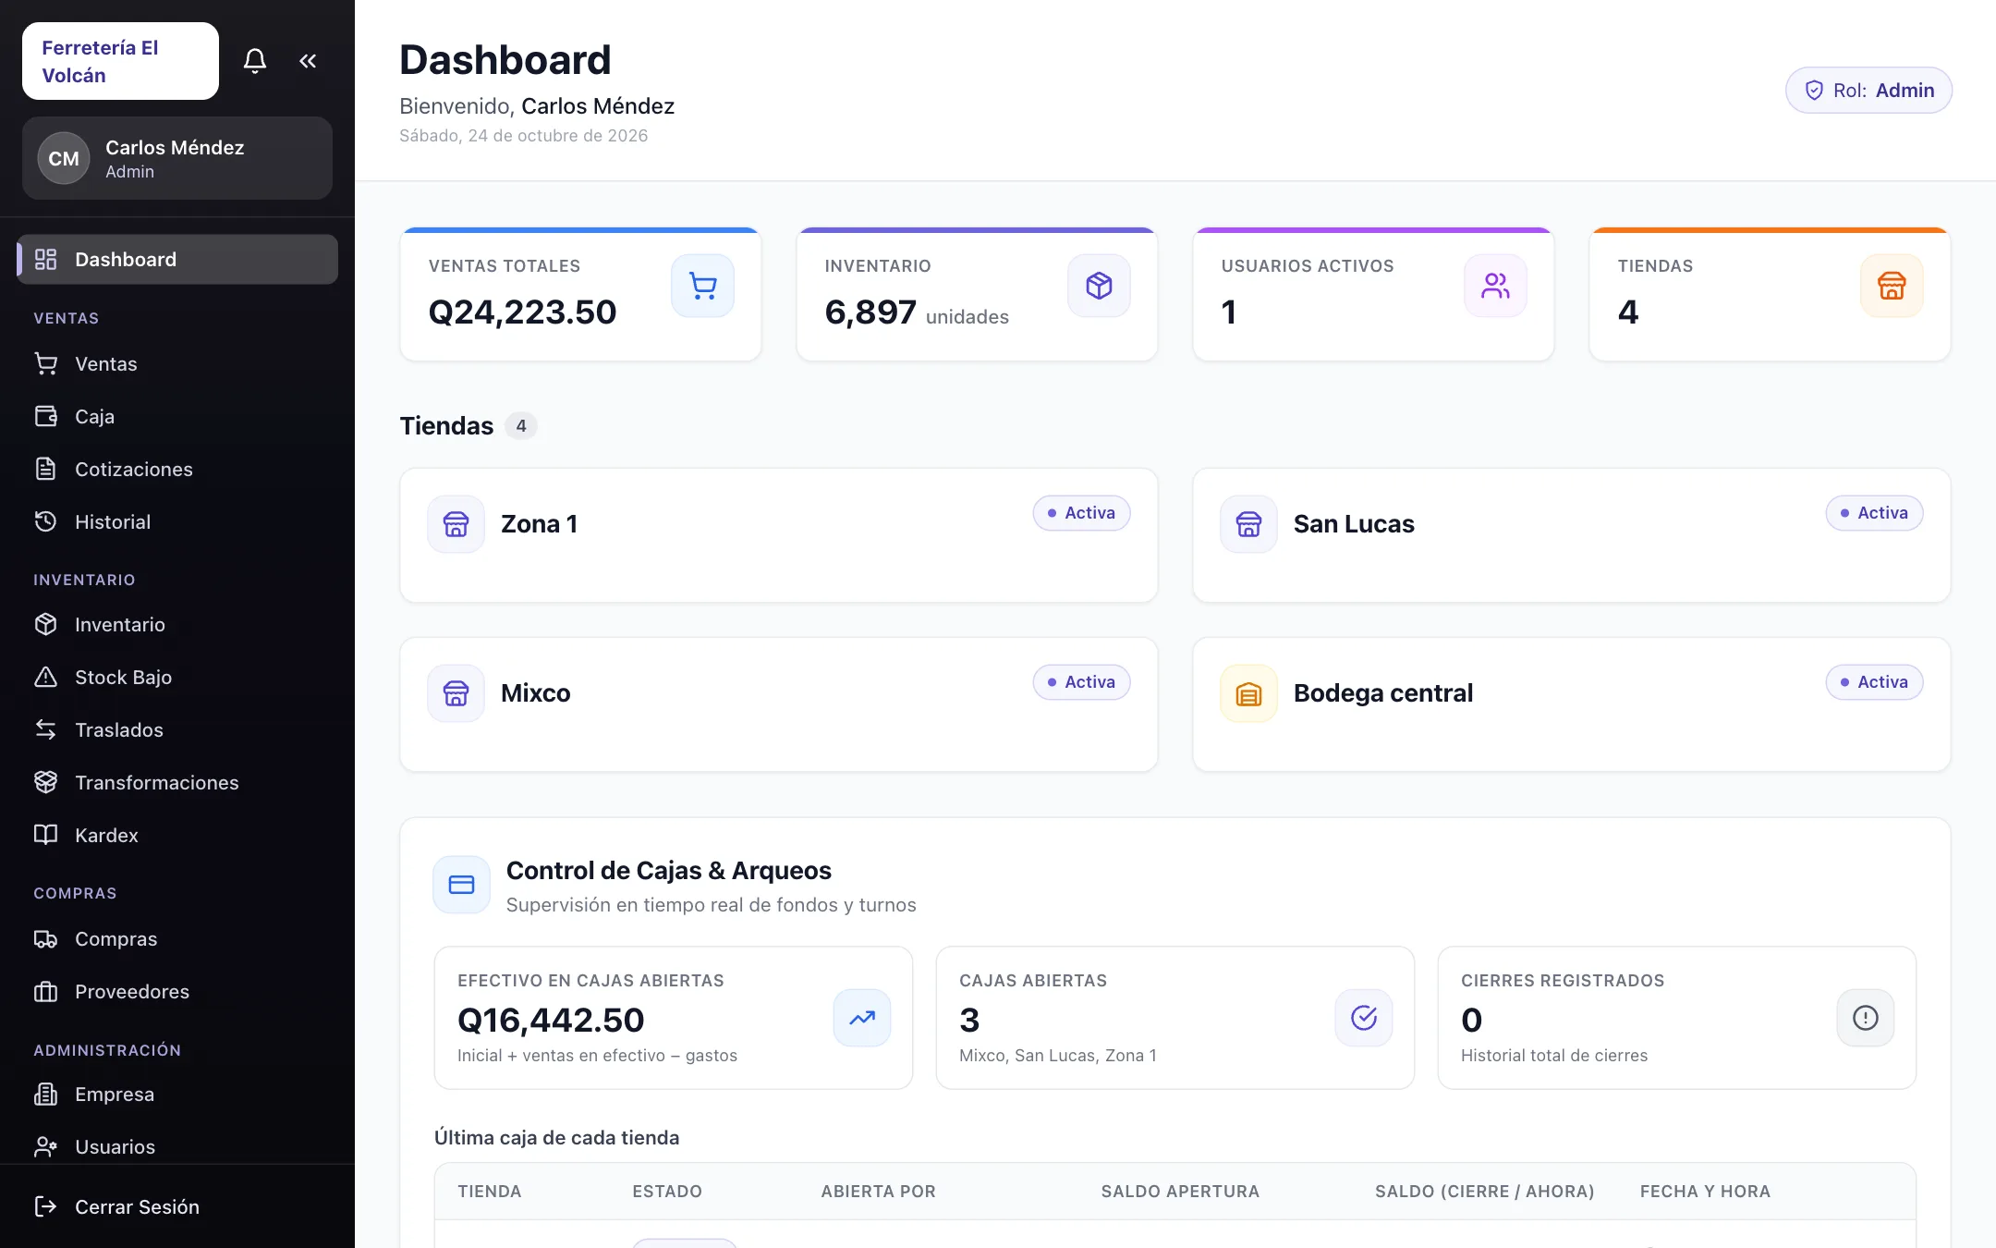Go to Proveedores

177,992
